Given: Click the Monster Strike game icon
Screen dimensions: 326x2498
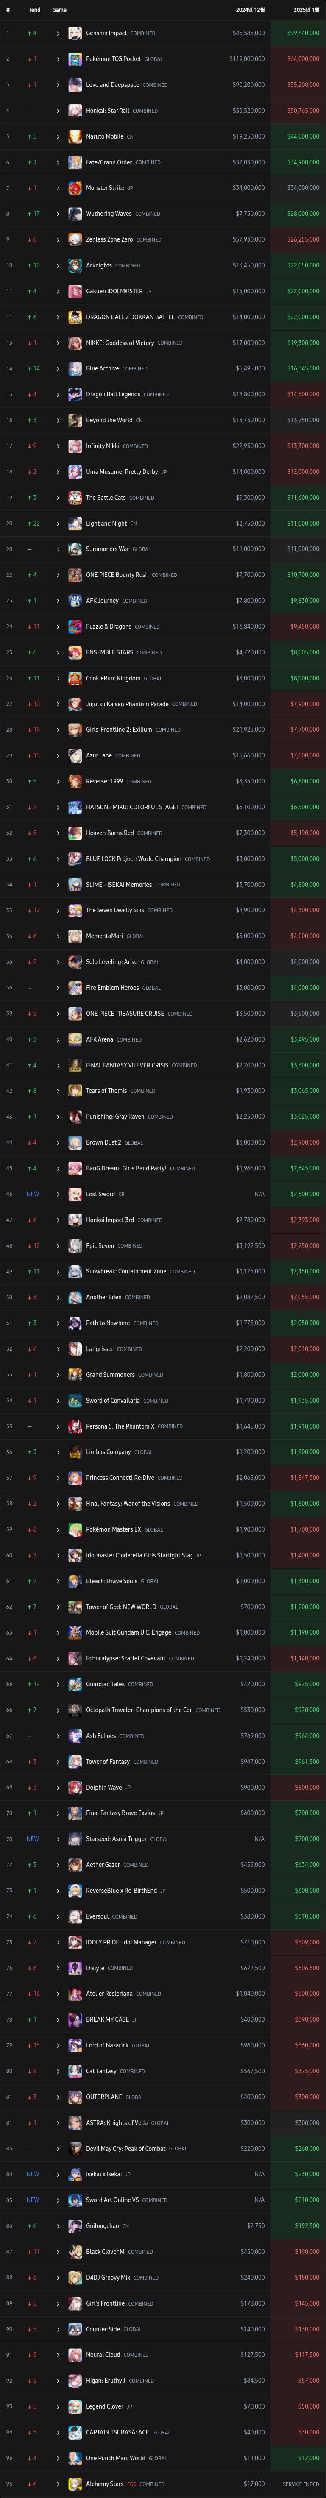Looking at the screenshot, I should click(75, 188).
